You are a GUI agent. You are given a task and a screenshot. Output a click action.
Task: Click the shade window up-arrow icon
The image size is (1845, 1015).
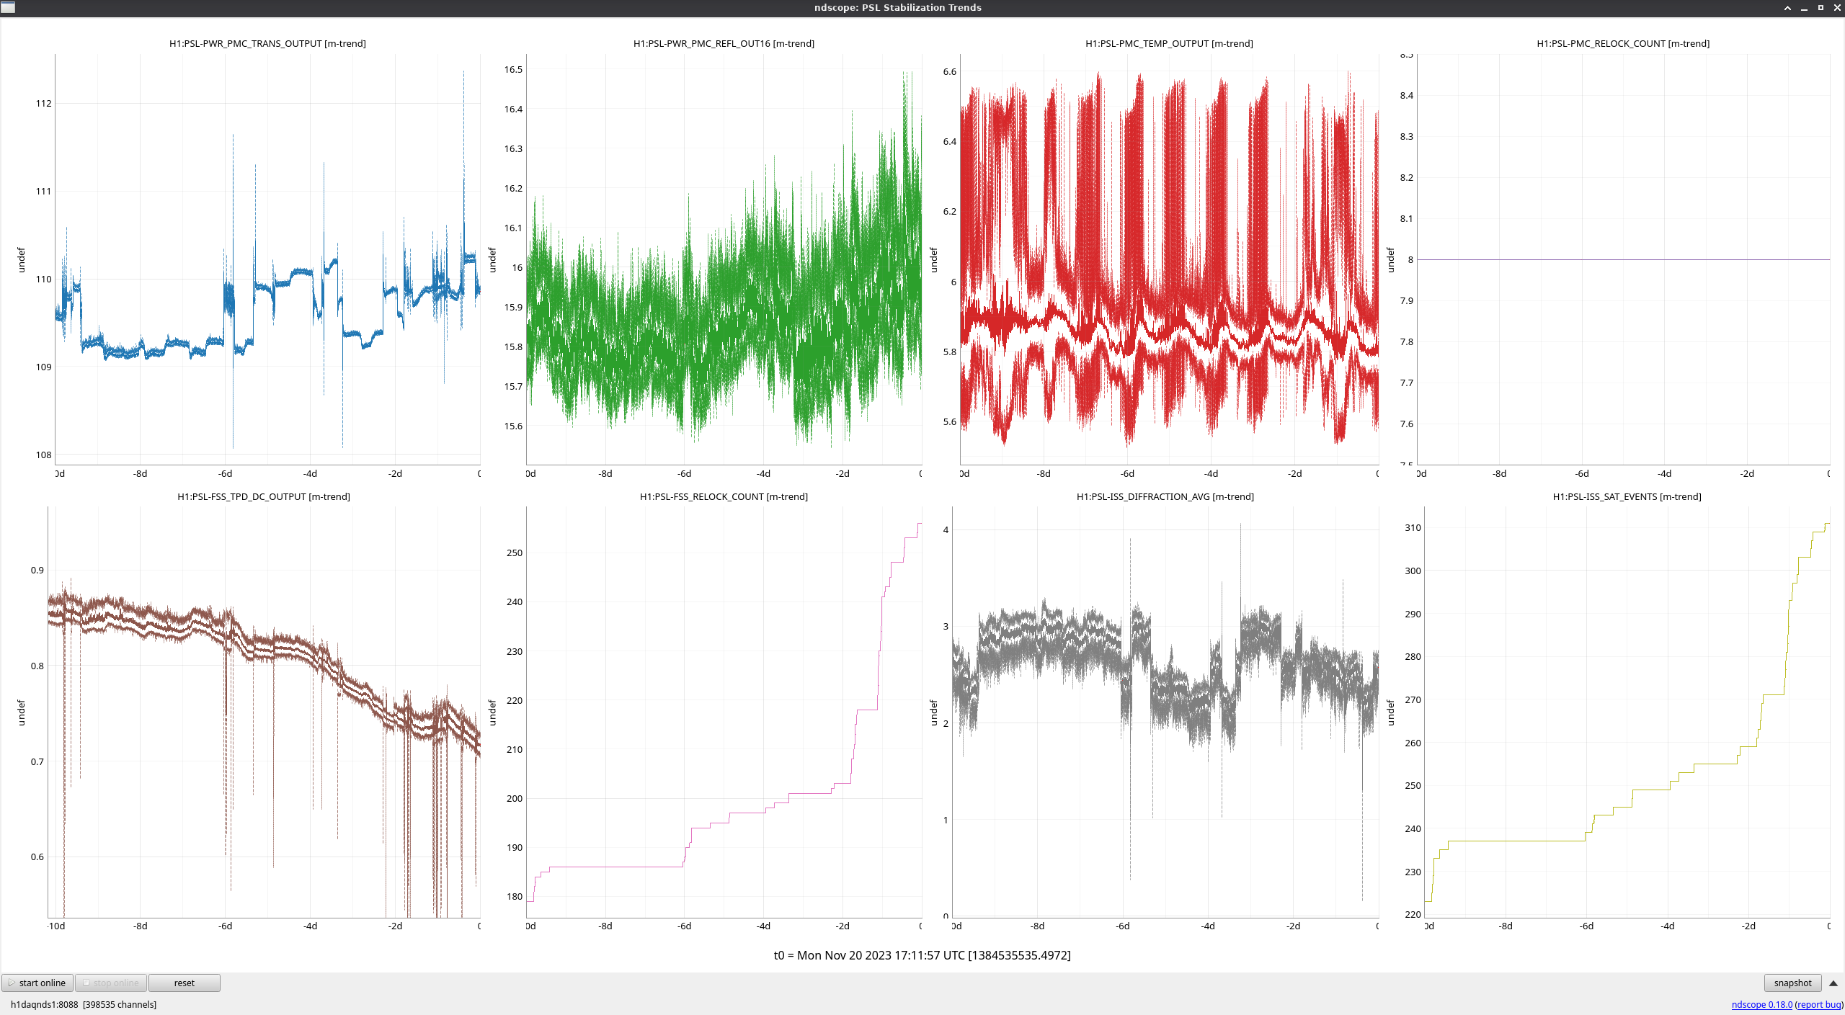[x=1787, y=8]
